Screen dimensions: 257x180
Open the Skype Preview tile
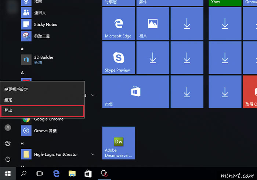coord(119,58)
